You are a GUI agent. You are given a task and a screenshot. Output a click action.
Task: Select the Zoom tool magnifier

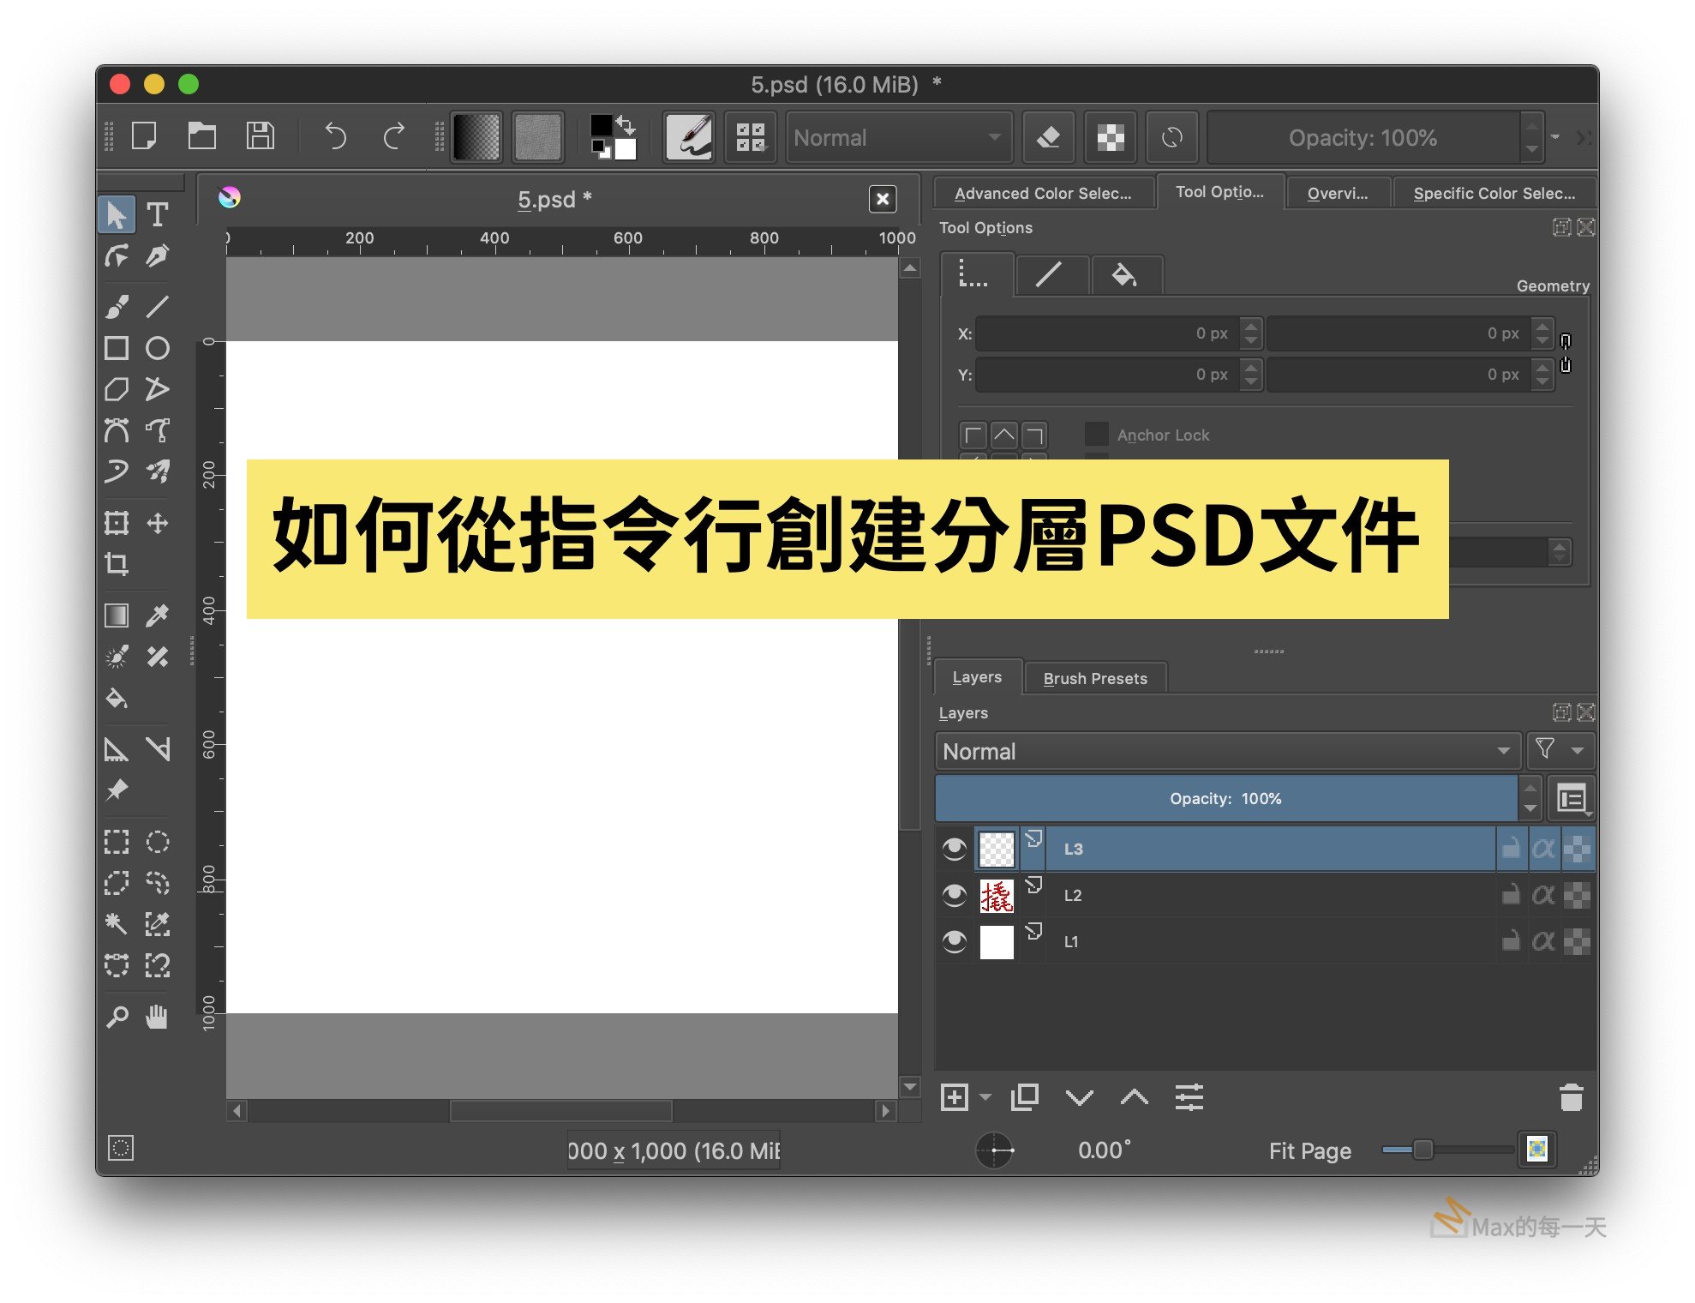117,1017
